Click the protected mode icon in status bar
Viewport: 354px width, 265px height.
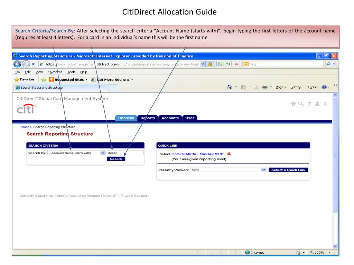coord(298,253)
